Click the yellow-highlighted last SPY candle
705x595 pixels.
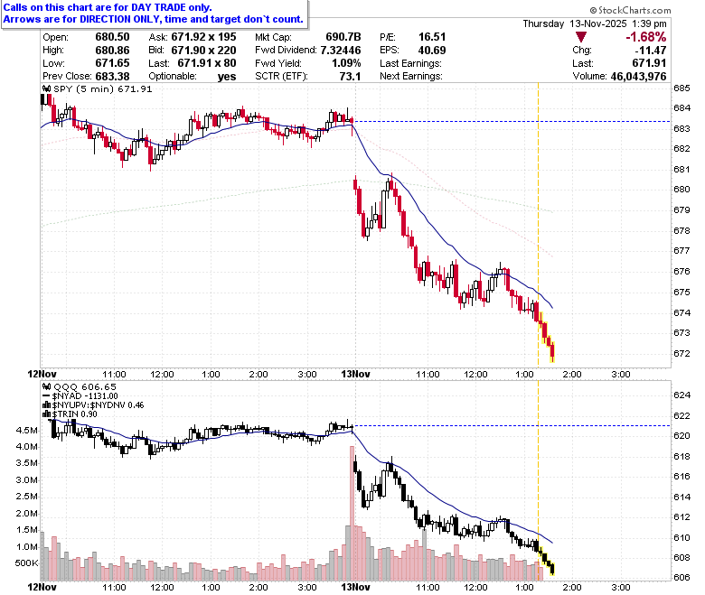(x=552, y=352)
